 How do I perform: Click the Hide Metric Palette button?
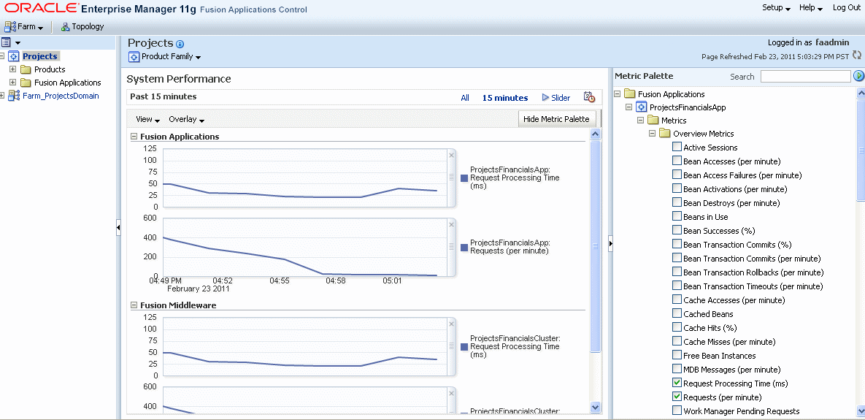pos(557,118)
